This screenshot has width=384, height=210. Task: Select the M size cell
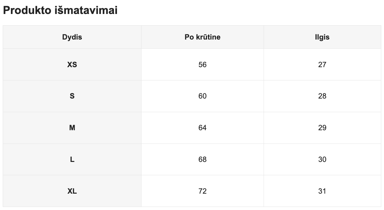(72, 128)
